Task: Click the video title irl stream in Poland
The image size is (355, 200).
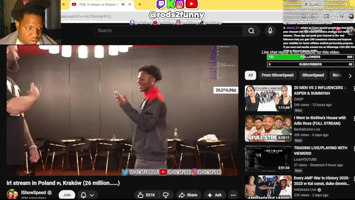Action: tap(63, 183)
